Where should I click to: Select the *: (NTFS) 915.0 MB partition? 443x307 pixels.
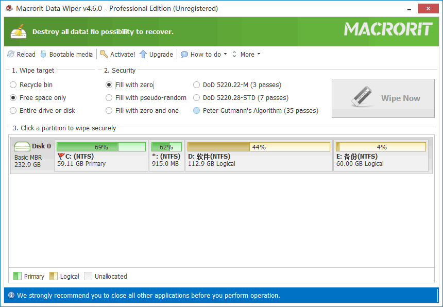click(x=166, y=156)
